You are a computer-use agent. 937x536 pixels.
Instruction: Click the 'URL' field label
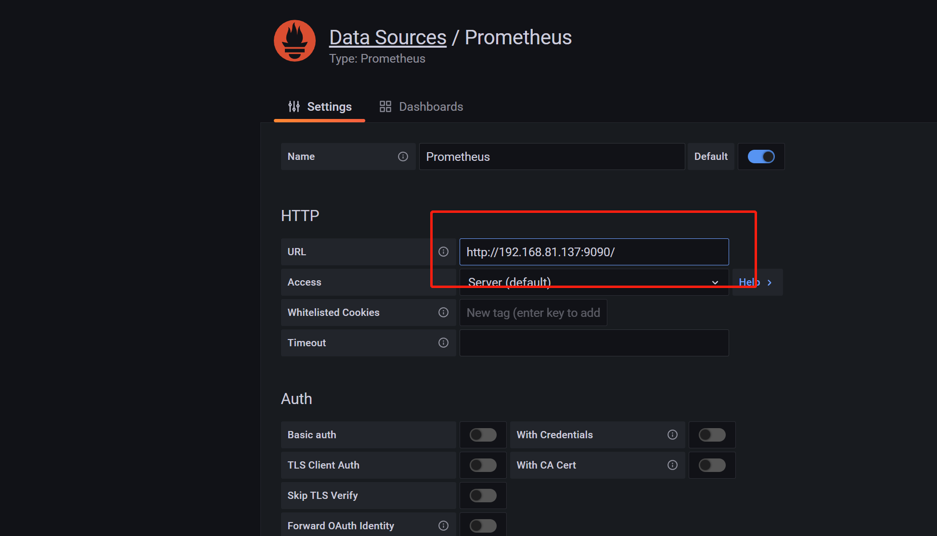(297, 252)
